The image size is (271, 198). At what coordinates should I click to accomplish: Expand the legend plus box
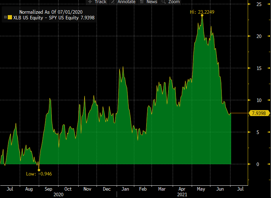click(5, 17)
